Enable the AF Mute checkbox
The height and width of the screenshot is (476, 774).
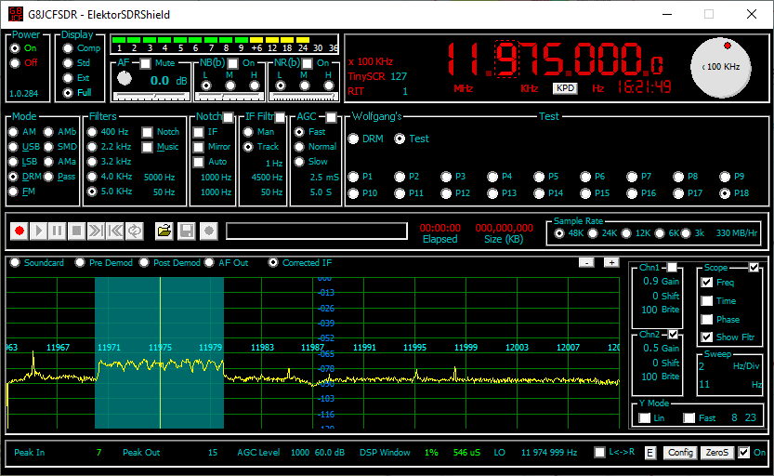(x=146, y=63)
